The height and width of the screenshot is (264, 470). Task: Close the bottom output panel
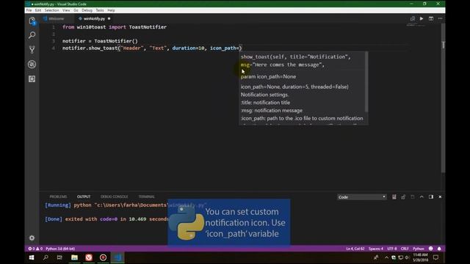[x=440, y=197]
